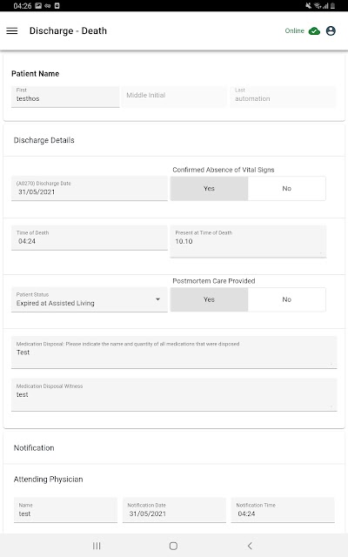Edit the Present at Time of Death field
Viewport: 348px width, 557px height.
tap(248, 241)
